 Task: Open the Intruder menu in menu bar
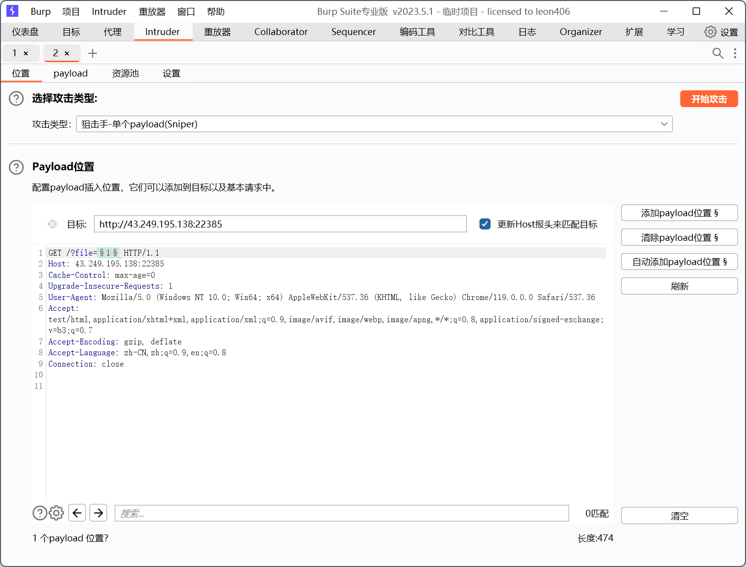pyautogui.click(x=109, y=11)
